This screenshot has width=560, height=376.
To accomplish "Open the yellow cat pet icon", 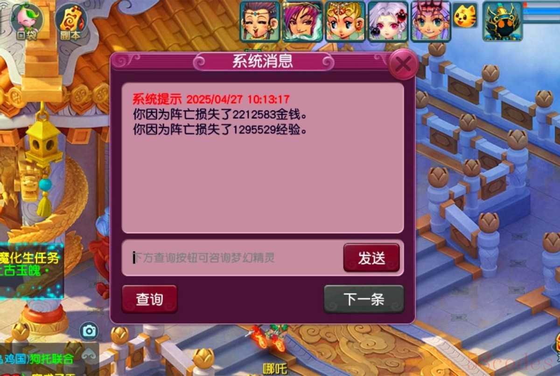I will (x=465, y=15).
